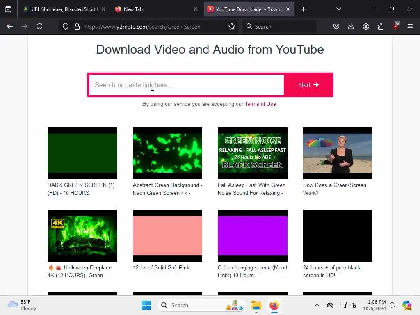Viewport: 420px width, 315px height.
Task: Focus the Firefox toolbar Search box
Action: point(279,27)
